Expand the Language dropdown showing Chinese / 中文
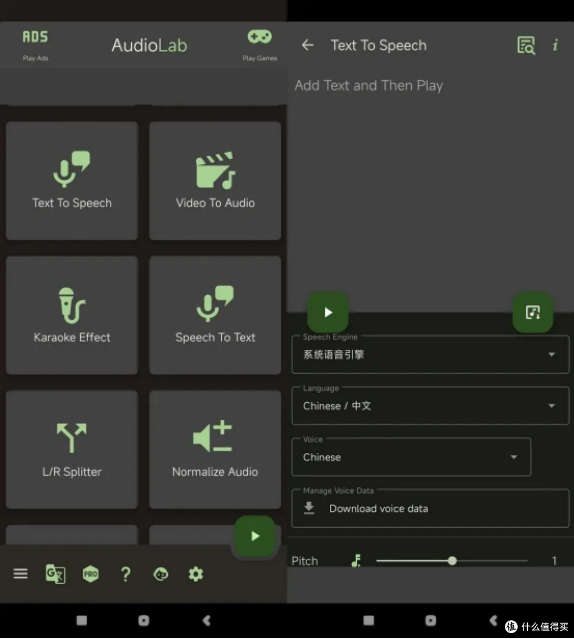Viewport: 574px width, 639px height. point(430,405)
